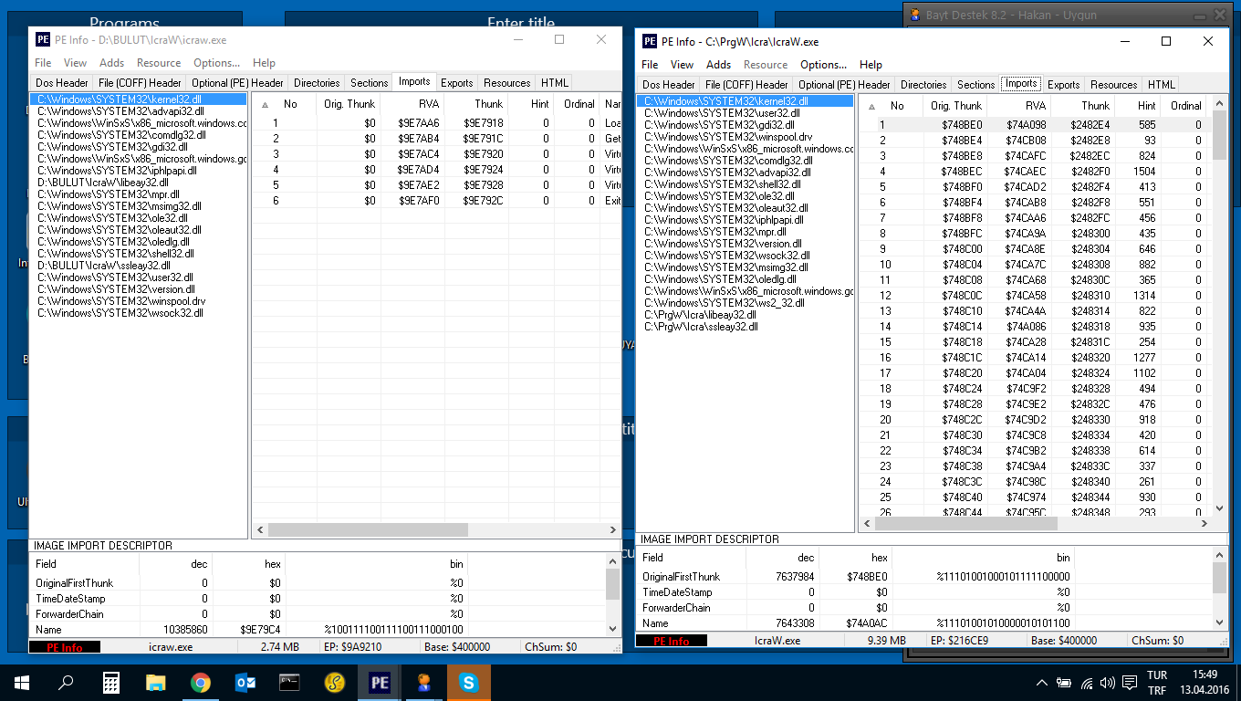Open Google Chrome from the taskbar

pos(201,683)
